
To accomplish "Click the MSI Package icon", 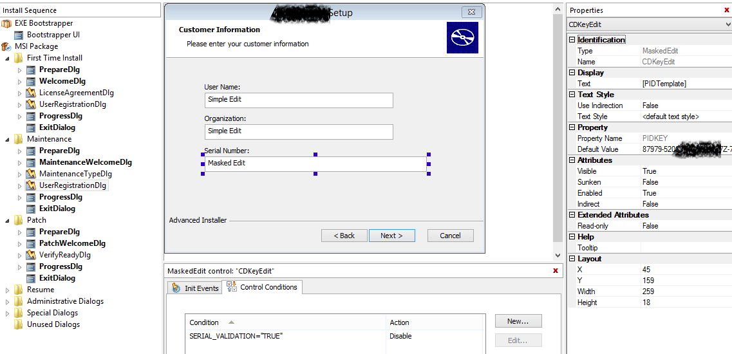I will click(x=6, y=46).
